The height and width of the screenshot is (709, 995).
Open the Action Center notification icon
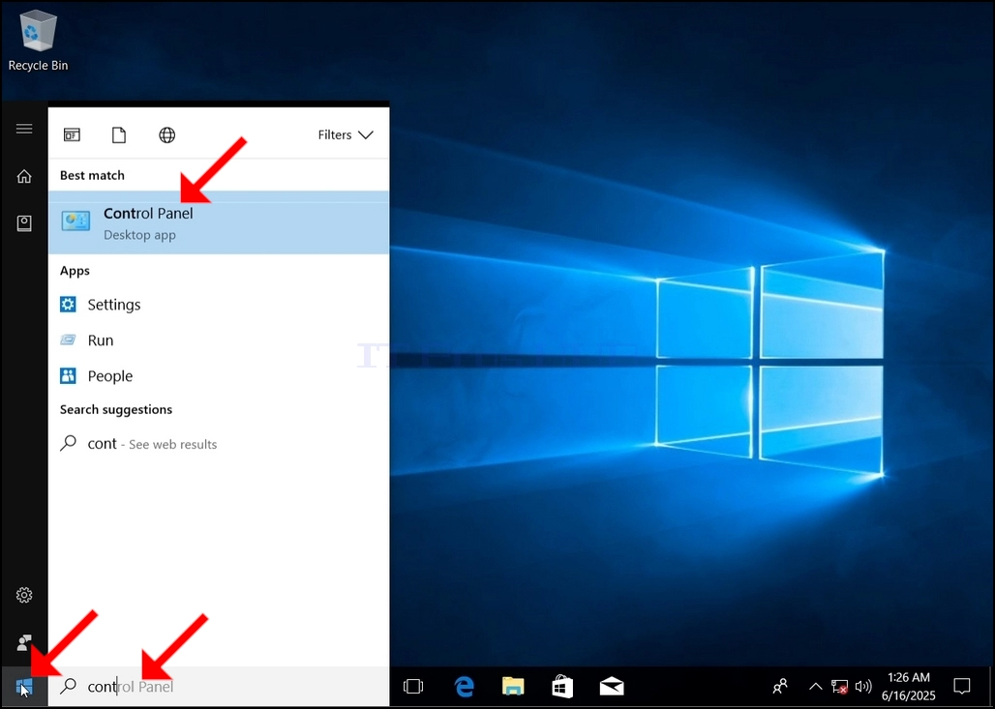point(962,686)
